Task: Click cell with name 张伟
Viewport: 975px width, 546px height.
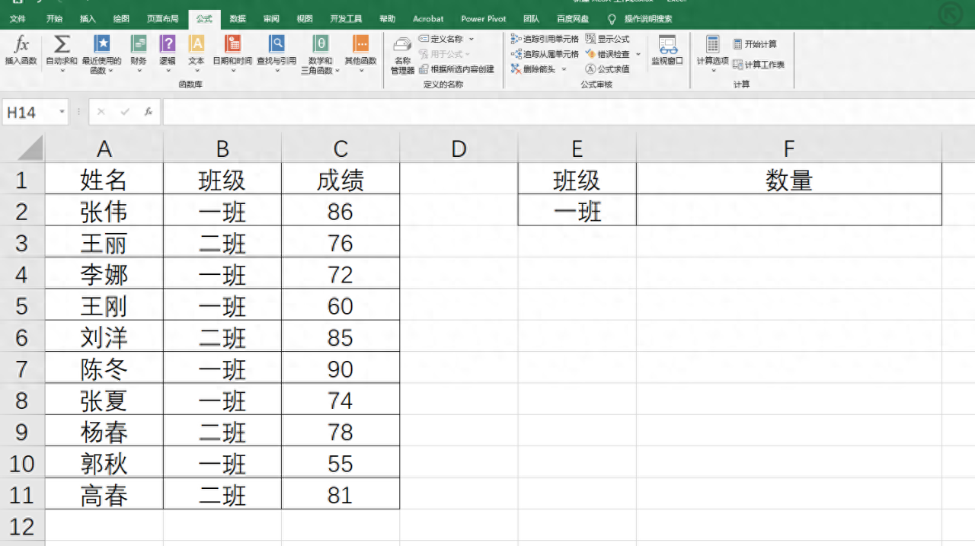Action: tap(104, 211)
